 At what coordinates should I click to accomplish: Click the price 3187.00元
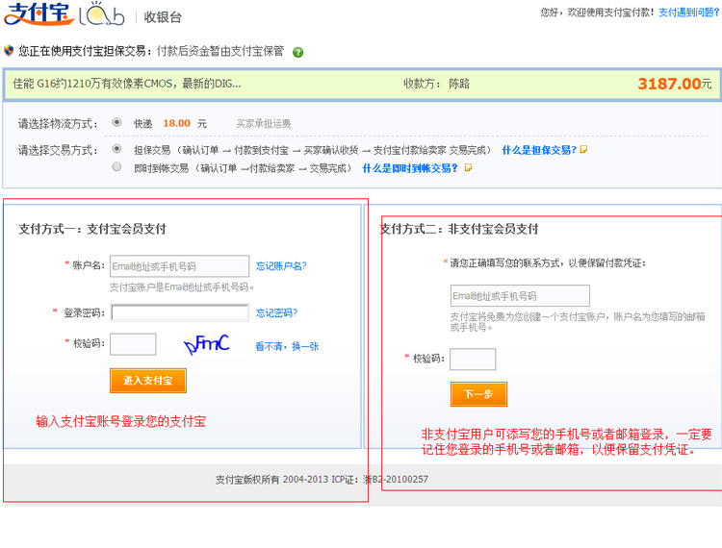click(675, 84)
